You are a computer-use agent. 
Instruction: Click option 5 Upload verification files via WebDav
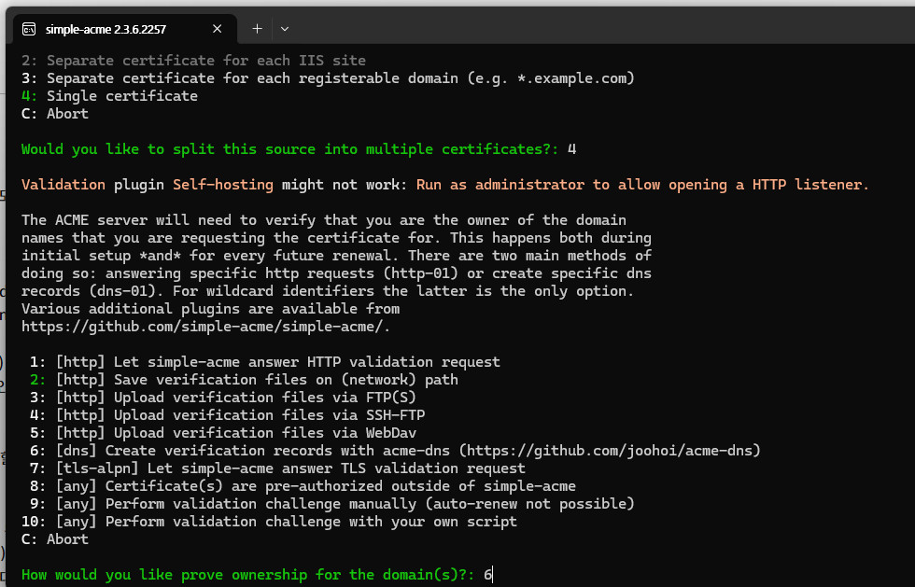tap(223, 433)
